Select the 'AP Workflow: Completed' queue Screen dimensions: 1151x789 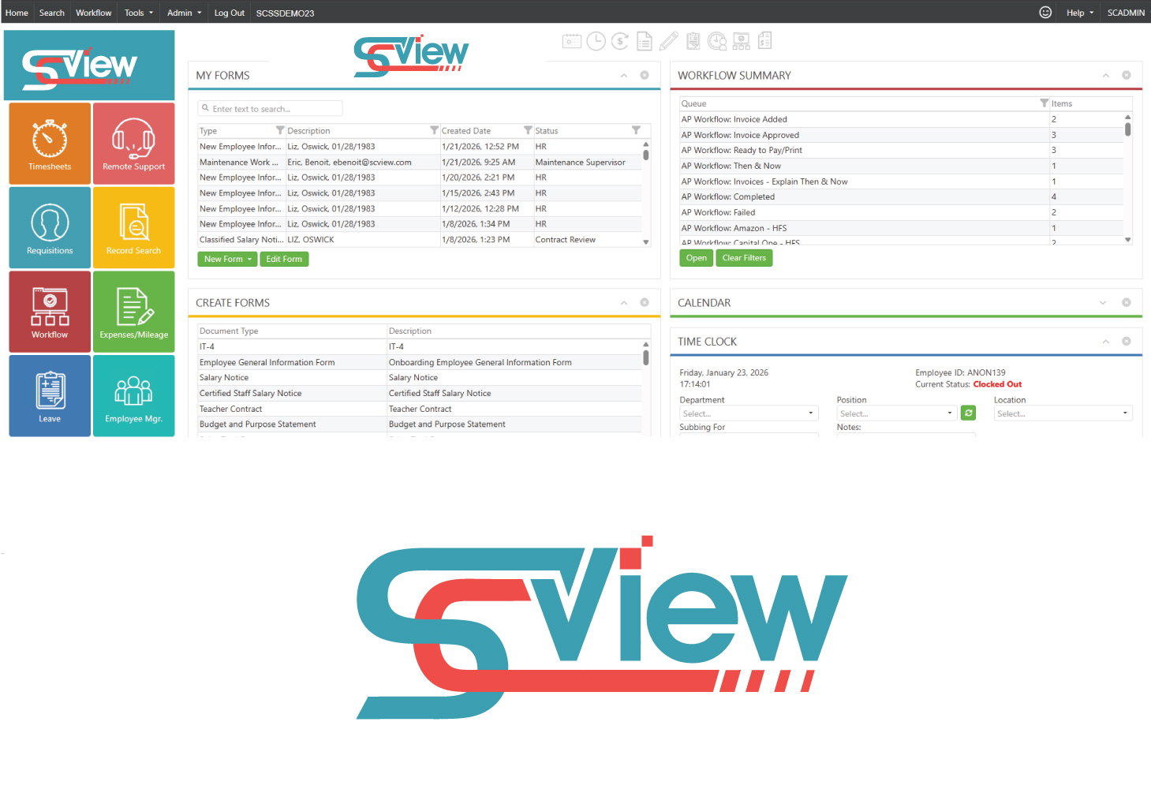[901, 196]
